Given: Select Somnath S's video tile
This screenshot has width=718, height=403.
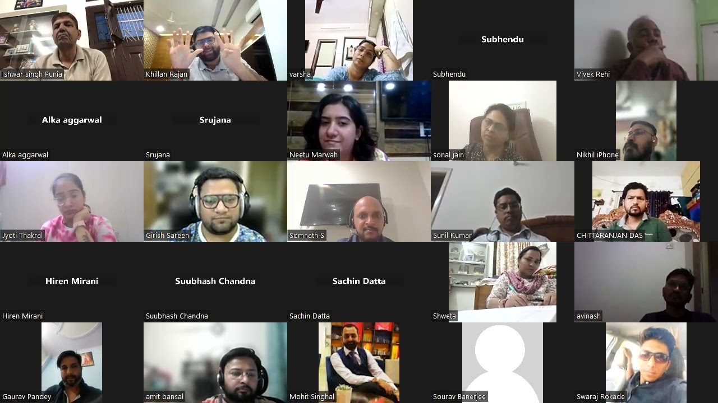Looking at the screenshot, I should [x=359, y=201].
